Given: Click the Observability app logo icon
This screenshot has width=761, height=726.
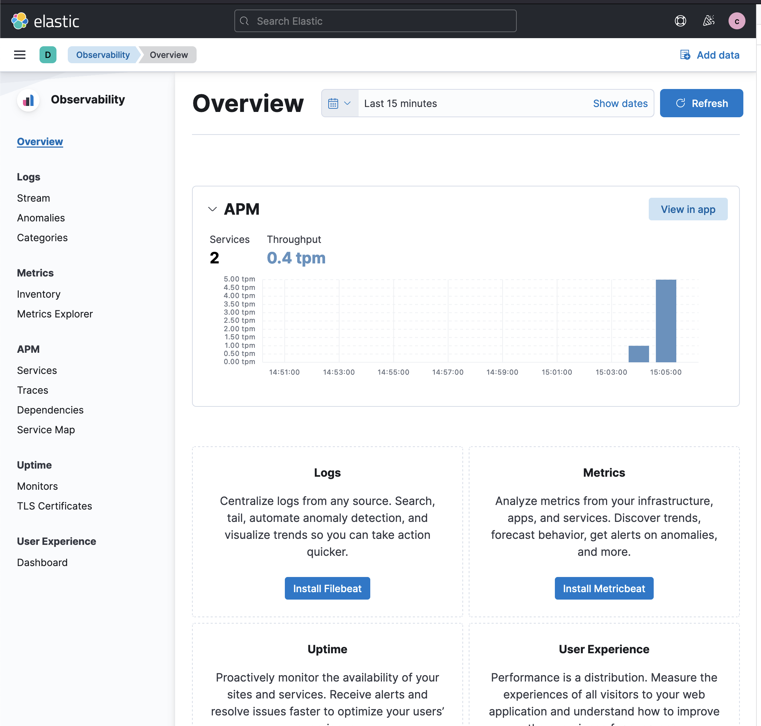Looking at the screenshot, I should pyautogui.click(x=29, y=101).
